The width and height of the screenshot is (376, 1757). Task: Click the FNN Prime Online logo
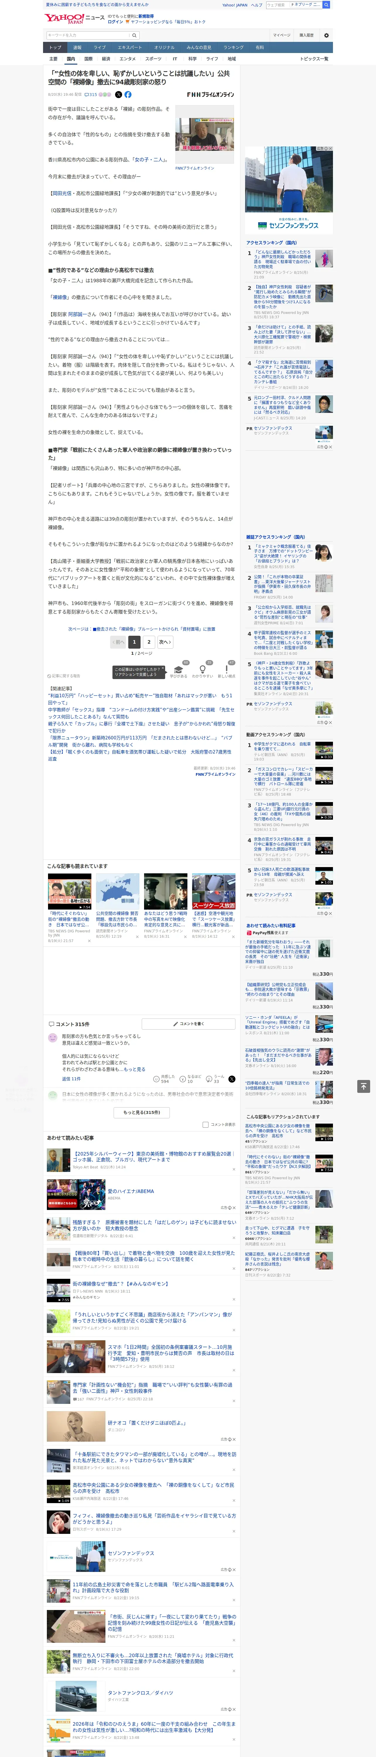(x=210, y=95)
